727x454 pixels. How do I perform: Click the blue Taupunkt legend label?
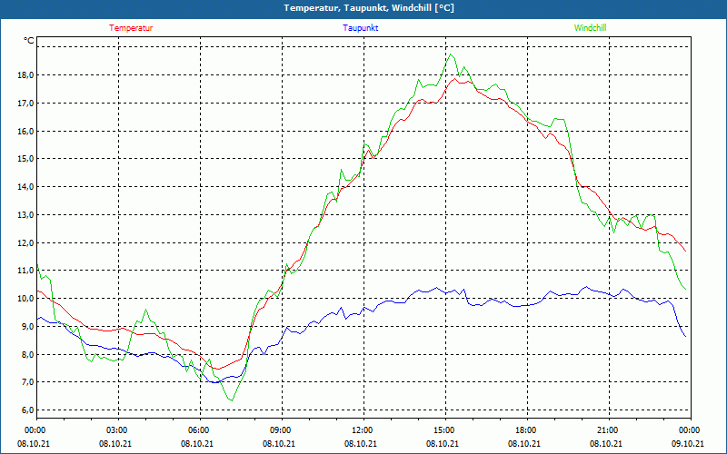coord(360,28)
